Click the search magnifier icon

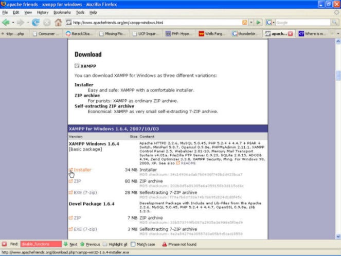tap(334, 23)
